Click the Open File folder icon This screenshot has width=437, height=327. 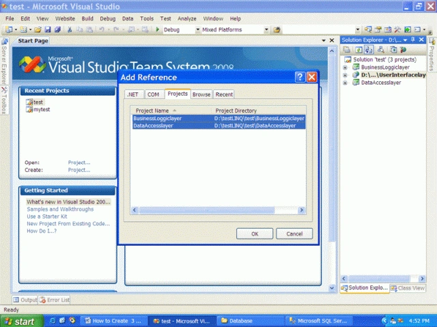click(38, 29)
